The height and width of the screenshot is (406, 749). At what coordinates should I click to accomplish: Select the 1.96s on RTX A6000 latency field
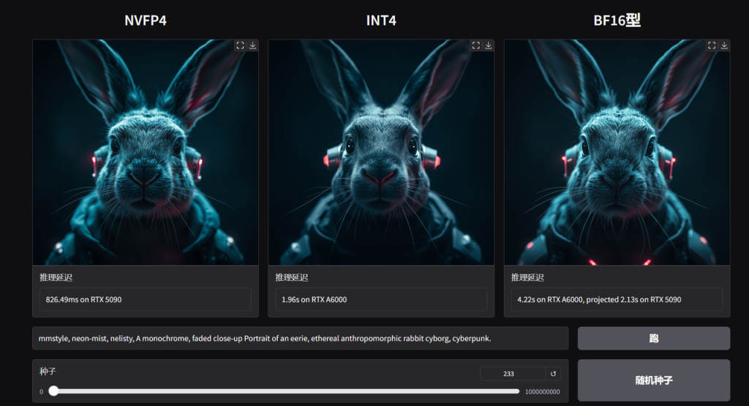(380, 299)
